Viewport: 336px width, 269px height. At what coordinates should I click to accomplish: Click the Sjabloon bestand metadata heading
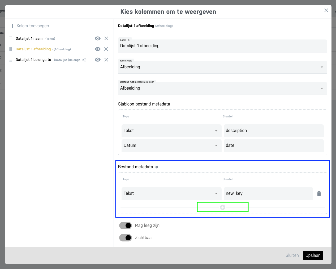(x=144, y=104)
